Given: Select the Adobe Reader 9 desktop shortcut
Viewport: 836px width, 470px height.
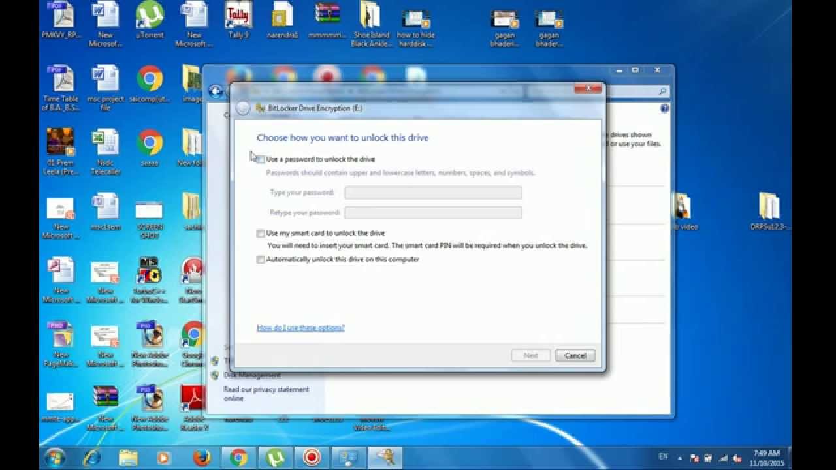Looking at the screenshot, I should point(194,408).
